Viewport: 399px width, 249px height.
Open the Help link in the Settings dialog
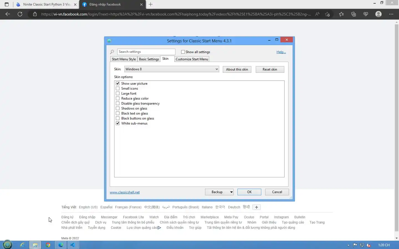(x=281, y=52)
